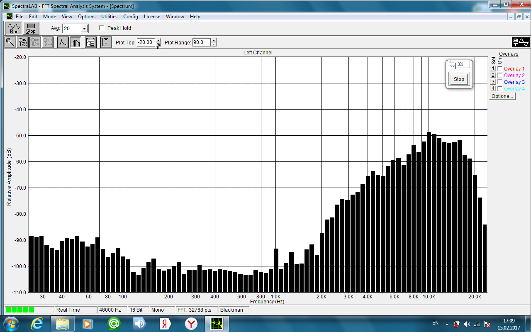Launch Yandex Browser from the taskbar
Screen dimensions: 531x332
click(x=191, y=323)
